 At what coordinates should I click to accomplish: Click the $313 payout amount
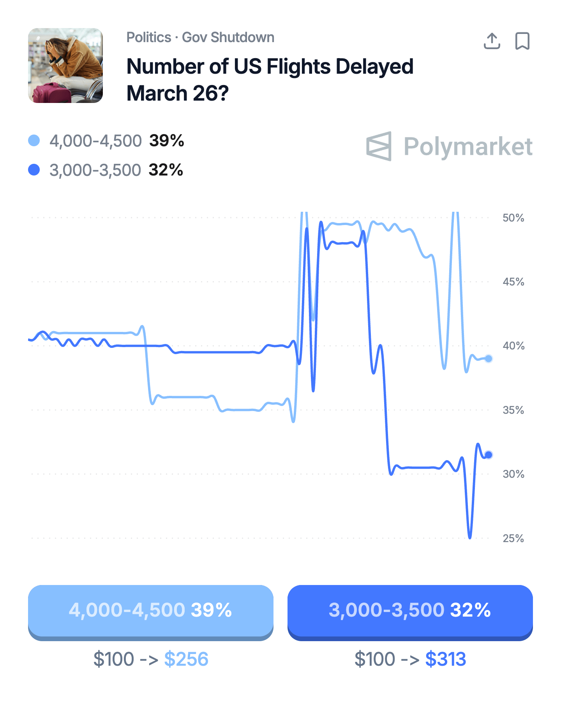pos(445,659)
